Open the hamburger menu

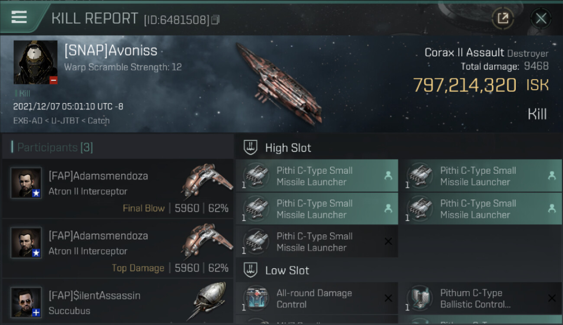(x=19, y=17)
